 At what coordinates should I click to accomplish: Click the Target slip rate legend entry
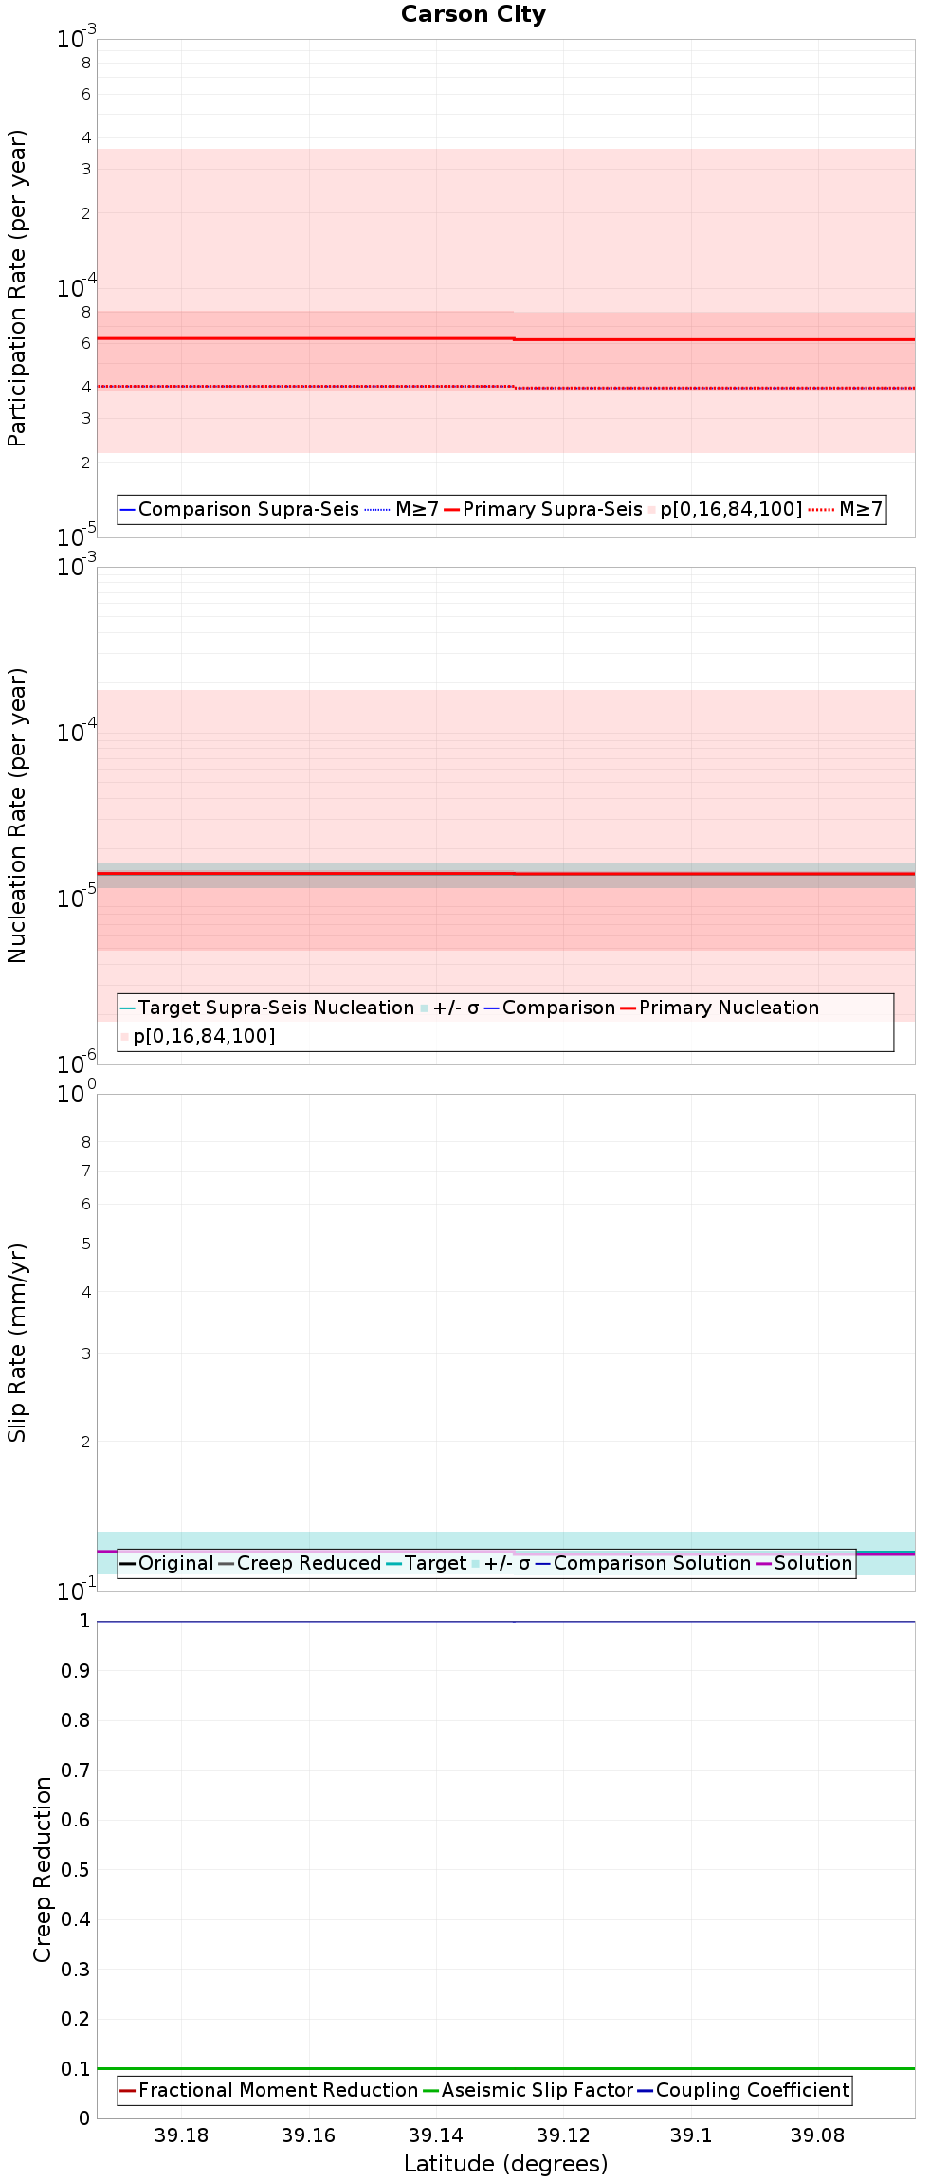pyautogui.click(x=427, y=1563)
